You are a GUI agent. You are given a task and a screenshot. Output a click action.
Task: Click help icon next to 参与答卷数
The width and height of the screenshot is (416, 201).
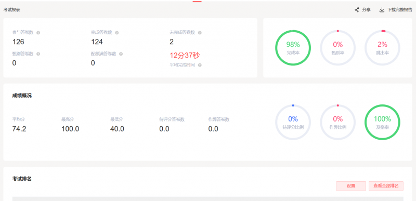(x=38, y=33)
